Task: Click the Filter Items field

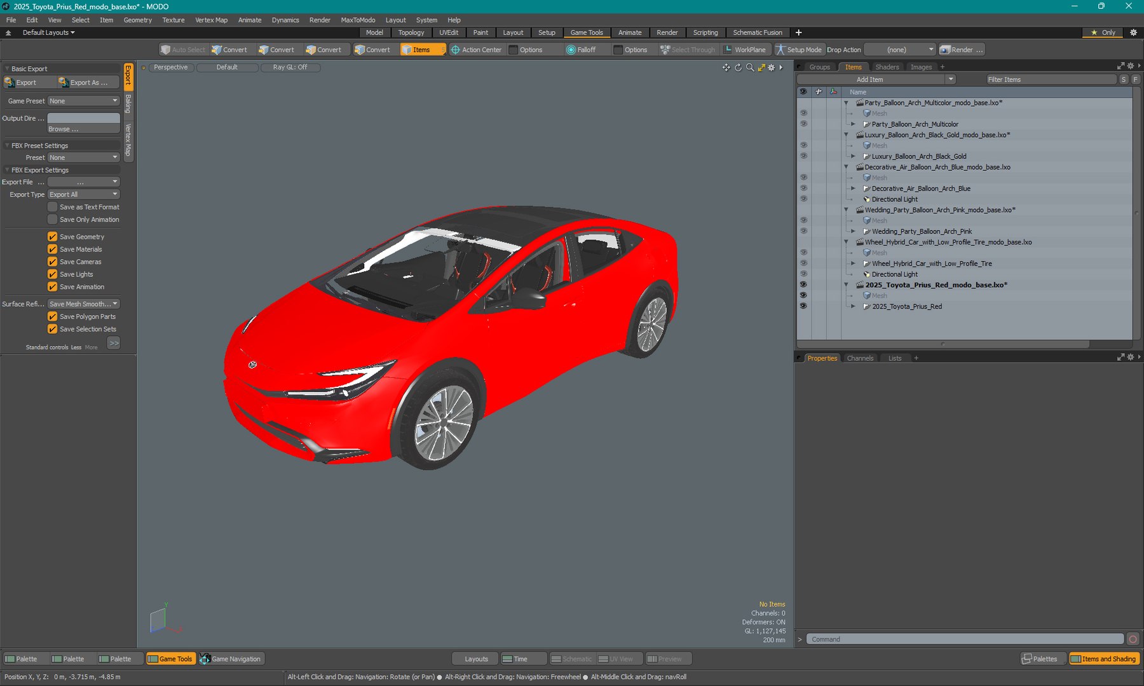Action: 1051,79
